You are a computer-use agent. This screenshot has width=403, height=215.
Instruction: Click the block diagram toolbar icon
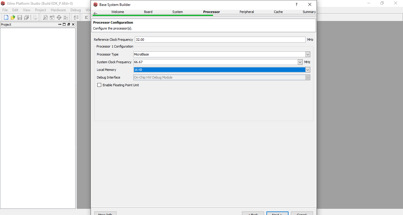76,17
